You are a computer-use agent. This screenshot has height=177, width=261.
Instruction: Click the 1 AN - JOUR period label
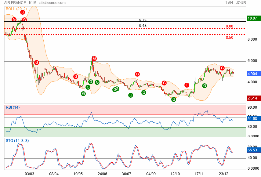235,3
